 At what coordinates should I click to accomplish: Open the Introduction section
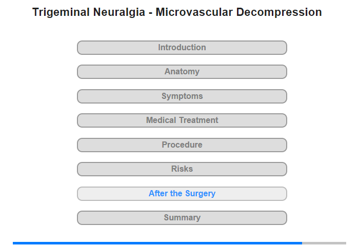tap(182, 48)
